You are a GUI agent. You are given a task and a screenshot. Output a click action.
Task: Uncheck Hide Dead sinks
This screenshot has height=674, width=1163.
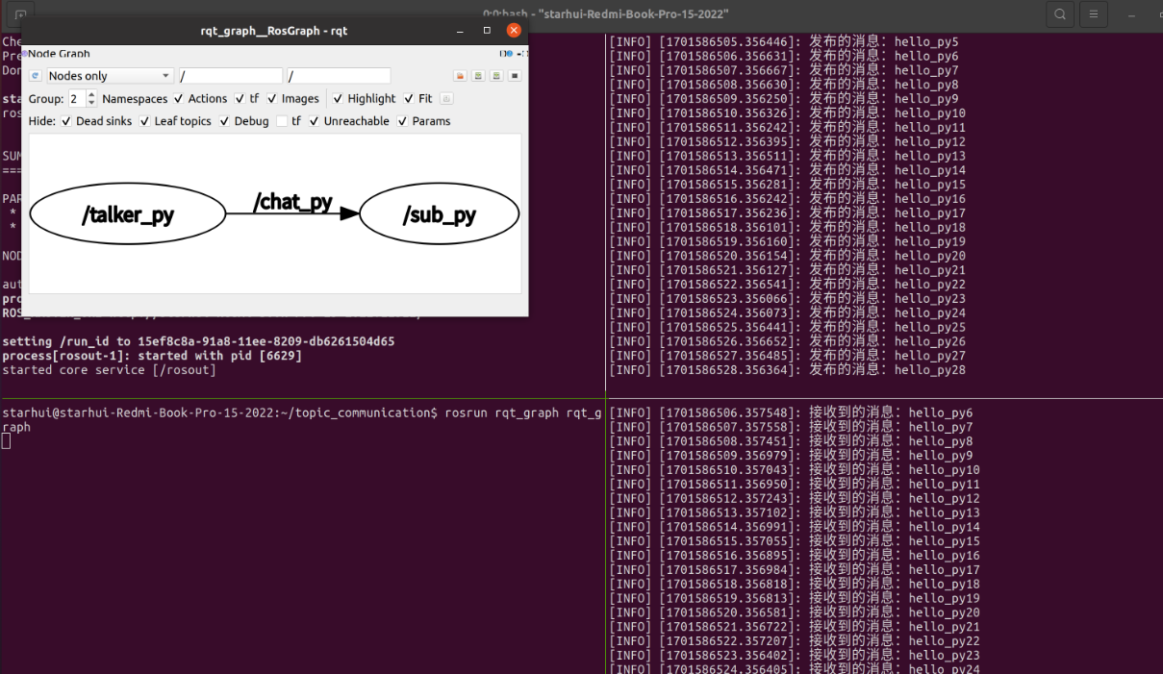pyautogui.click(x=66, y=121)
